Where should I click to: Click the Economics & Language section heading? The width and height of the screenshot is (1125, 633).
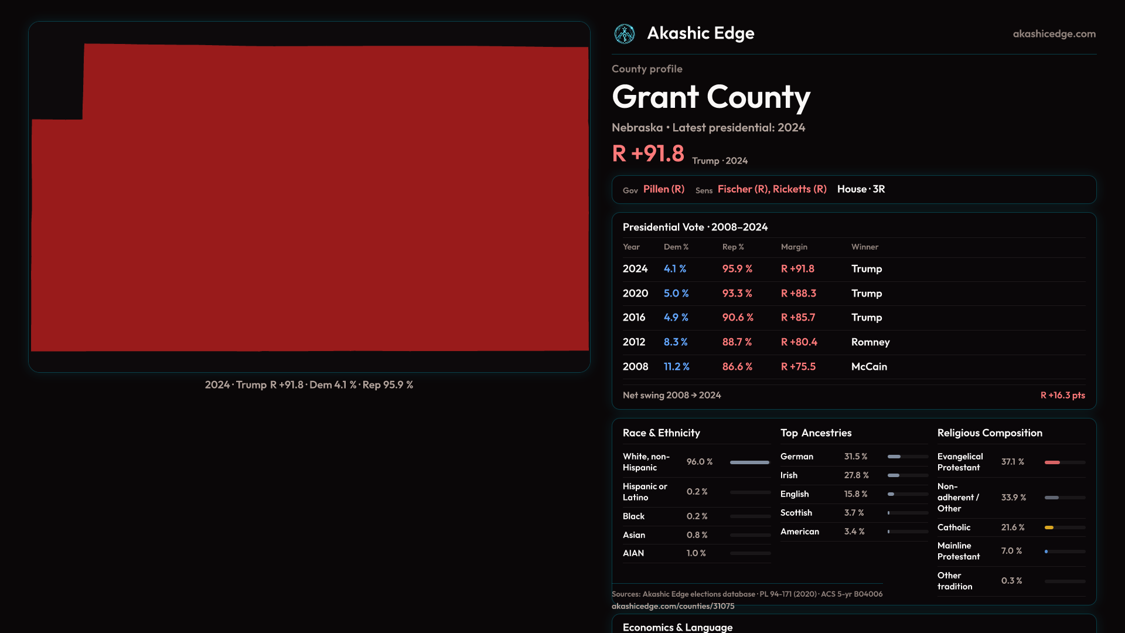click(677, 627)
